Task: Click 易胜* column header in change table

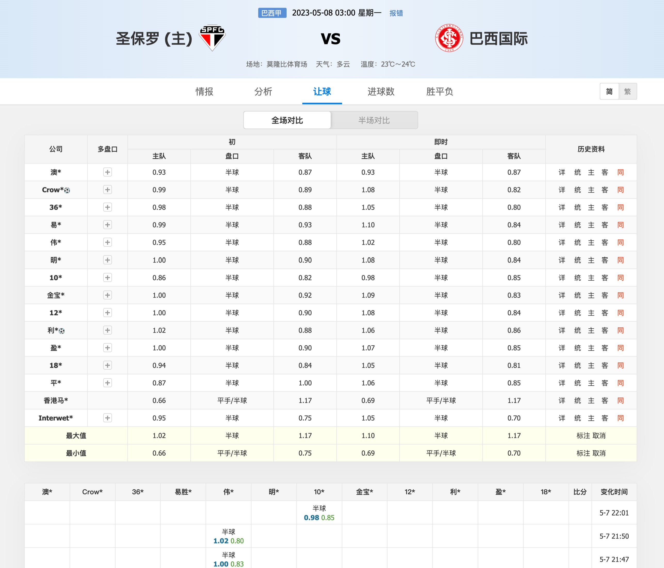Action: click(x=183, y=492)
